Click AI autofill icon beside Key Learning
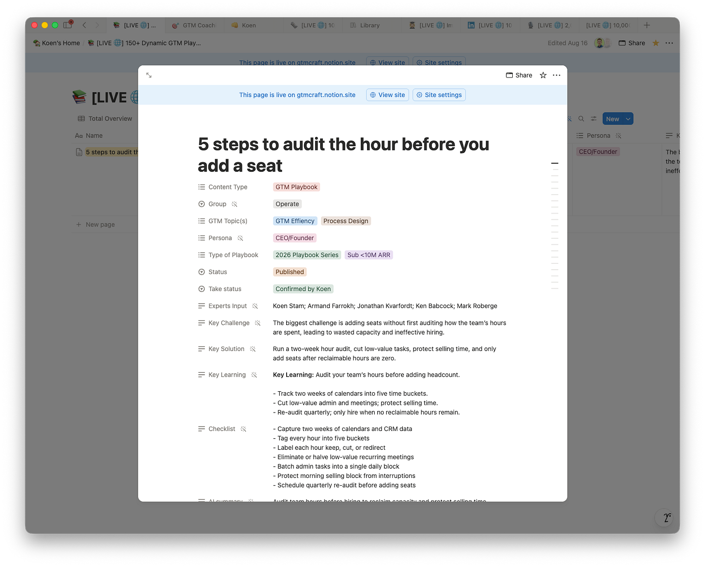 click(254, 375)
